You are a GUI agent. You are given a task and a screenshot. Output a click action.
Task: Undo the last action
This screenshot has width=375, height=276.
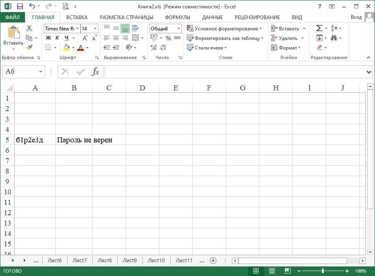32,6
